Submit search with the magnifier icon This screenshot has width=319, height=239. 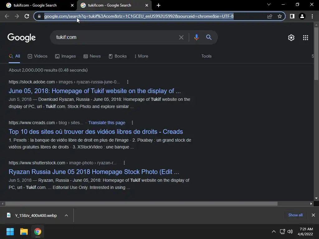(x=209, y=37)
